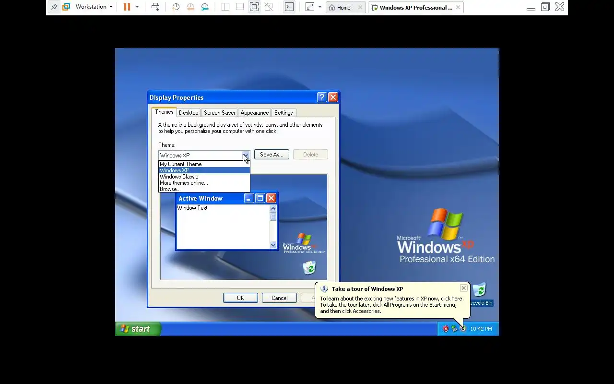Click the help question mark in Display Properties
The height and width of the screenshot is (384, 614).
pos(322,97)
